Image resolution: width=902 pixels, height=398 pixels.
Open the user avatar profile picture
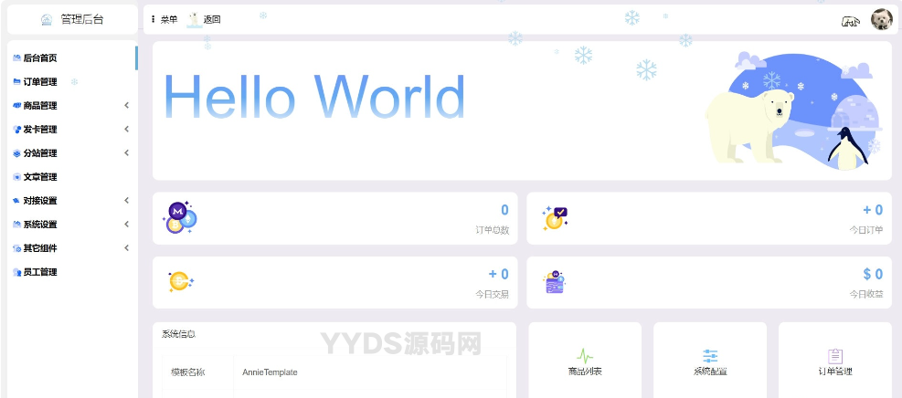881,19
